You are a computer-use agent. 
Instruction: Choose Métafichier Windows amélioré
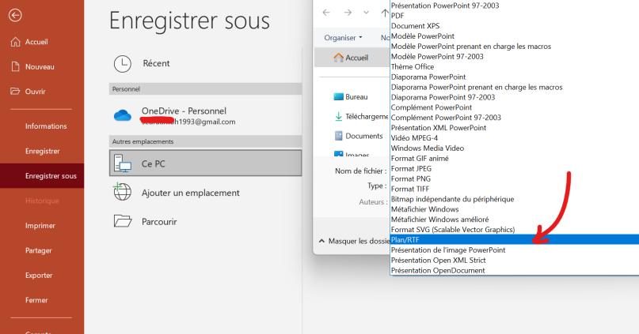[x=439, y=219]
